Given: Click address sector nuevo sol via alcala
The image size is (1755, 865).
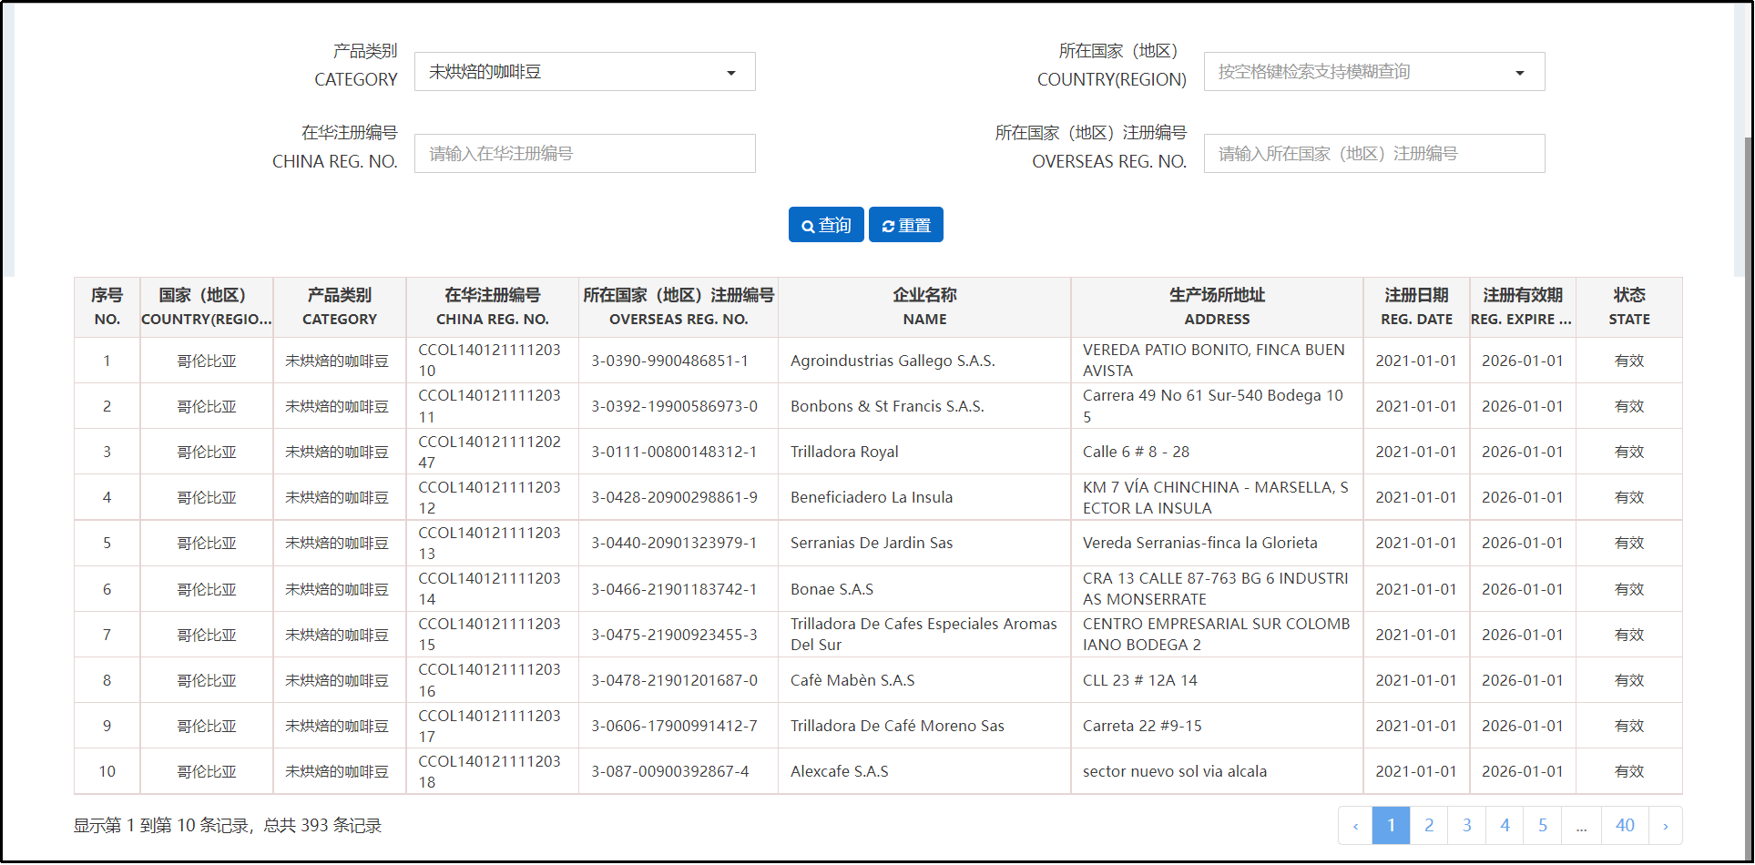Looking at the screenshot, I should coord(1175,771).
